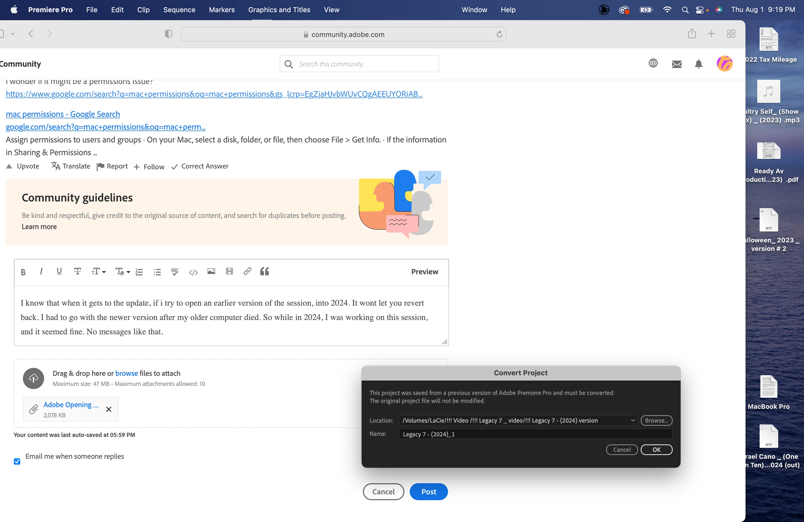
Task: Insert a code sample with the code icon
Action: [x=193, y=272]
